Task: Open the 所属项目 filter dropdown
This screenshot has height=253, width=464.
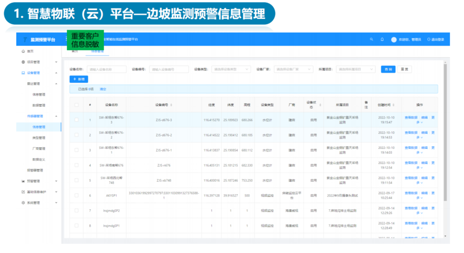Action: (x=355, y=69)
